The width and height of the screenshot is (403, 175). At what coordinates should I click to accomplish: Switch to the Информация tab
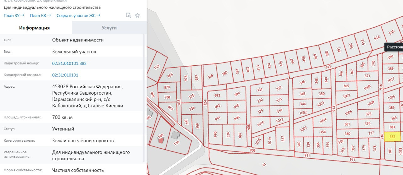[x=34, y=28]
